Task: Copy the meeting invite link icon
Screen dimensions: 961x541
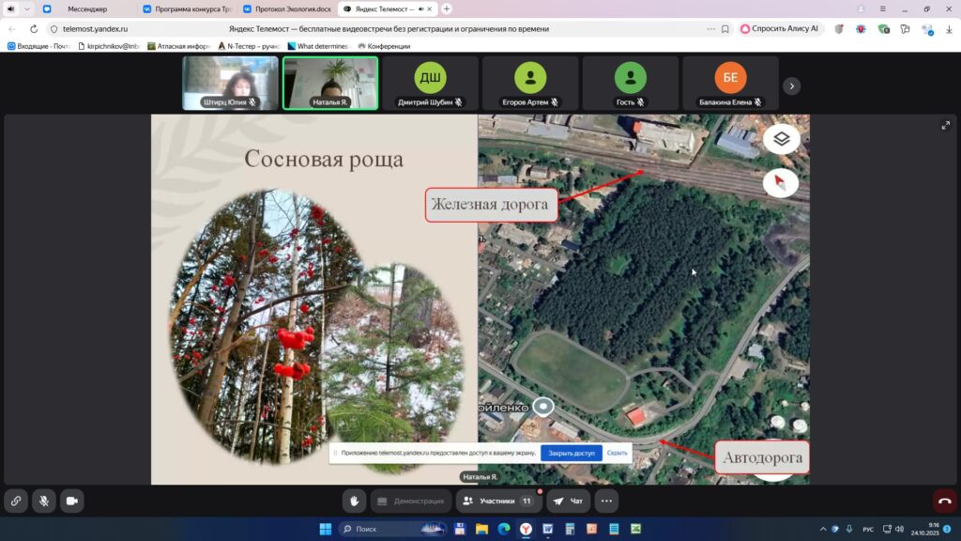Action: pyautogui.click(x=15, y=502)
